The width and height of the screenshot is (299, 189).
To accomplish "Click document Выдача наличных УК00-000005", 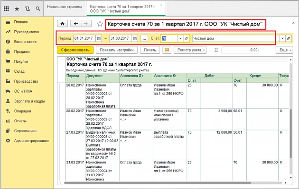I will pos(102,145).
